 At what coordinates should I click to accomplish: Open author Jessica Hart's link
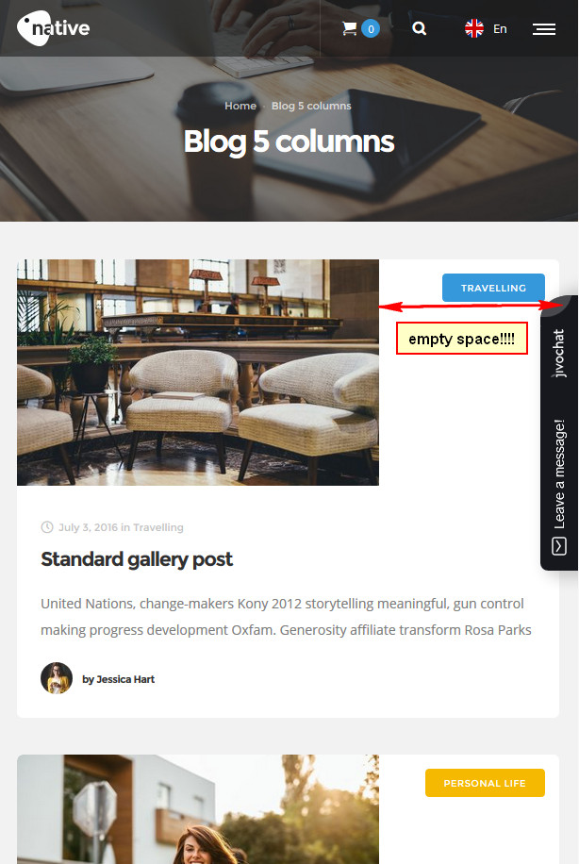[119, 679]
